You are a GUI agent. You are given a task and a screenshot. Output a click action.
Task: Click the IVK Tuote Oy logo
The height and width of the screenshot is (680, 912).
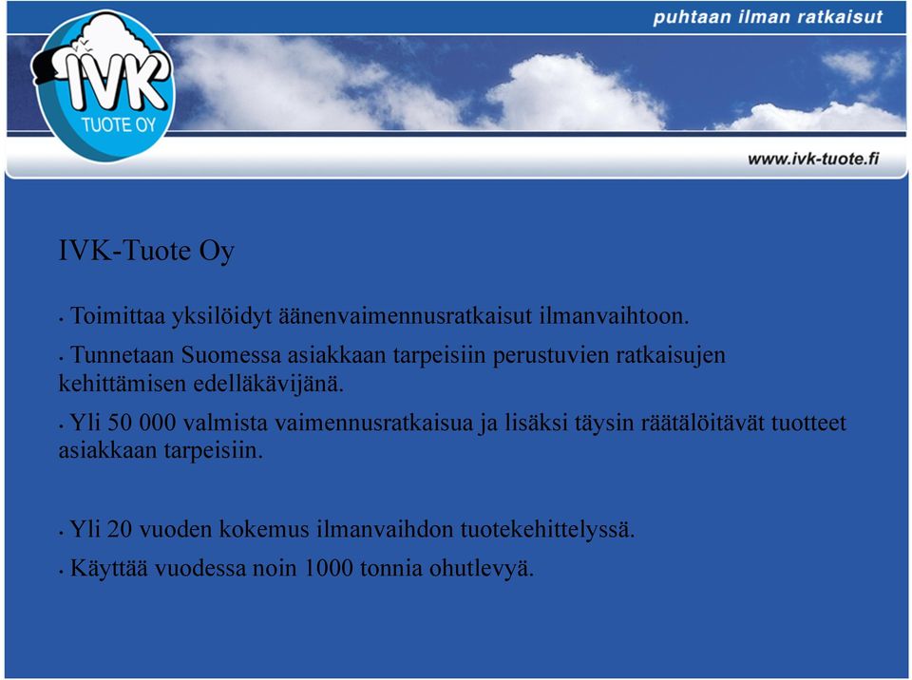click(x=104, y=86)
